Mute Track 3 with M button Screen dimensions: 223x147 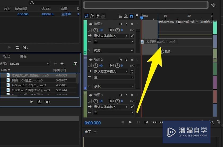tap(121, 95)
